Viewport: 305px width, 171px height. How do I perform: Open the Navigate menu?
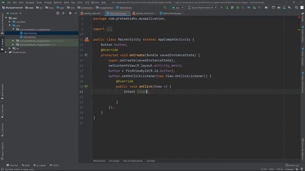point(30,2)
